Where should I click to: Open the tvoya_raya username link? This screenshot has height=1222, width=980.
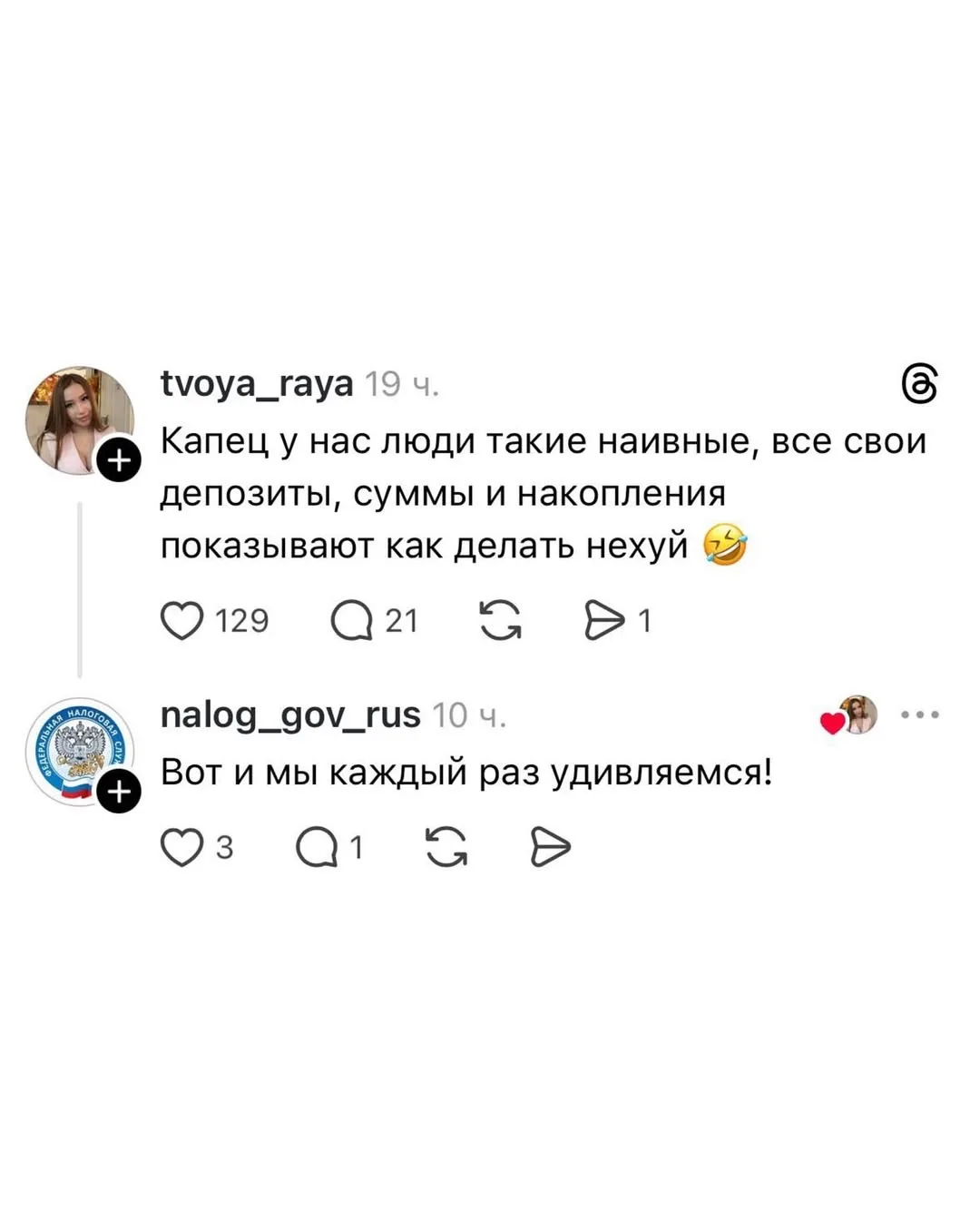point(257,384)
